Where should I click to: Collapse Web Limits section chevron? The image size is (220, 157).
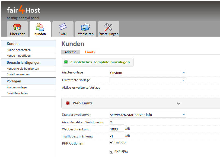coord(178,104)
